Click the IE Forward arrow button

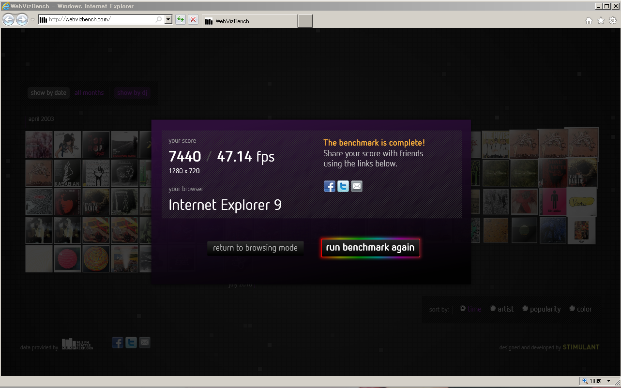tap(22, 19)
